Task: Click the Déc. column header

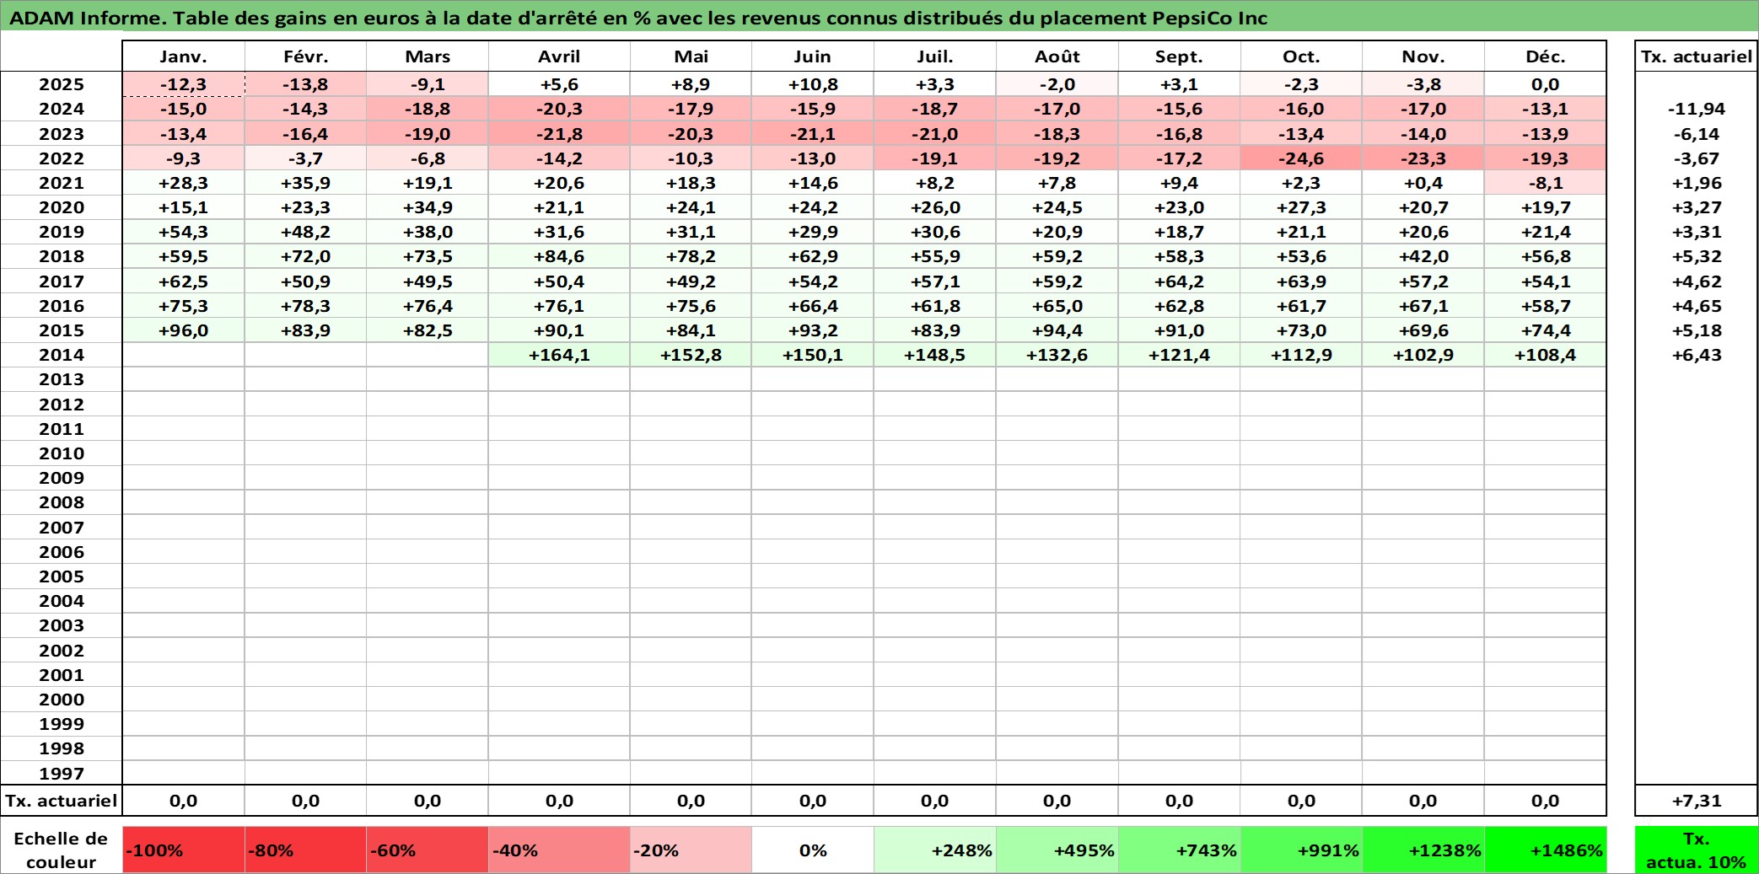Action: (x=1545, y=56)
